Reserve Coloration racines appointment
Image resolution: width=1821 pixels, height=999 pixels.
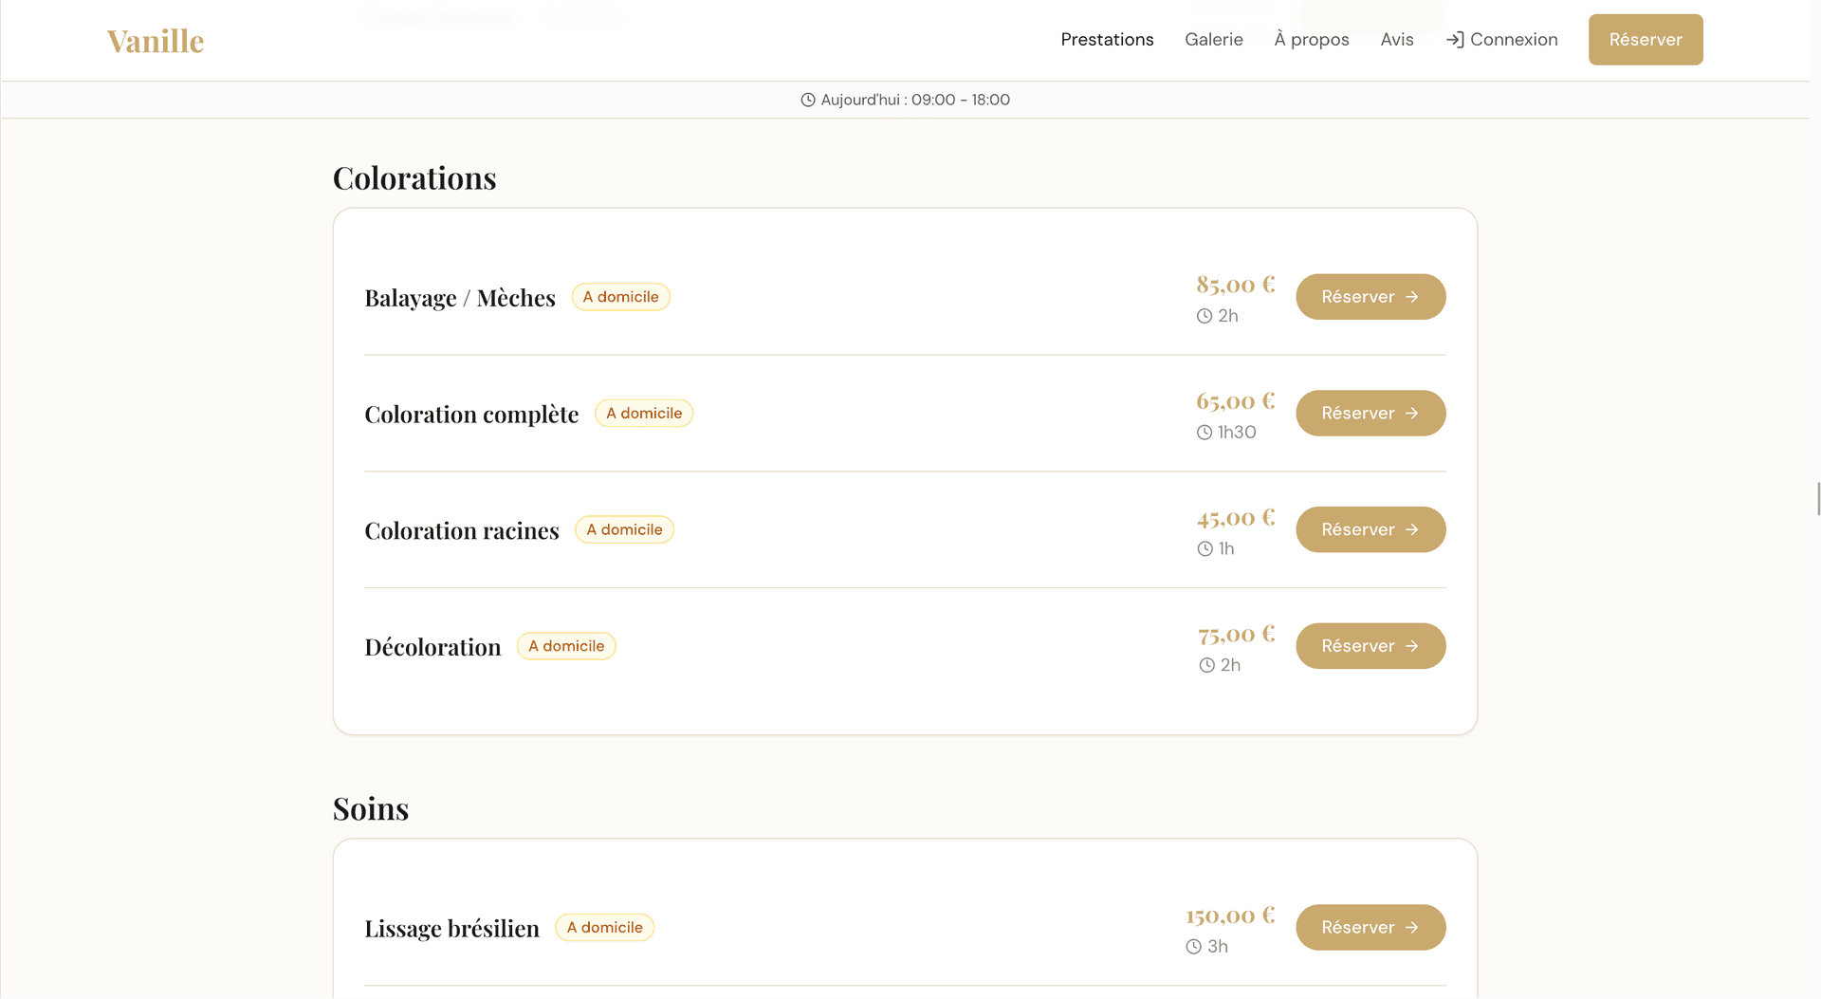pyautogui.click(x=1370, y=529)
